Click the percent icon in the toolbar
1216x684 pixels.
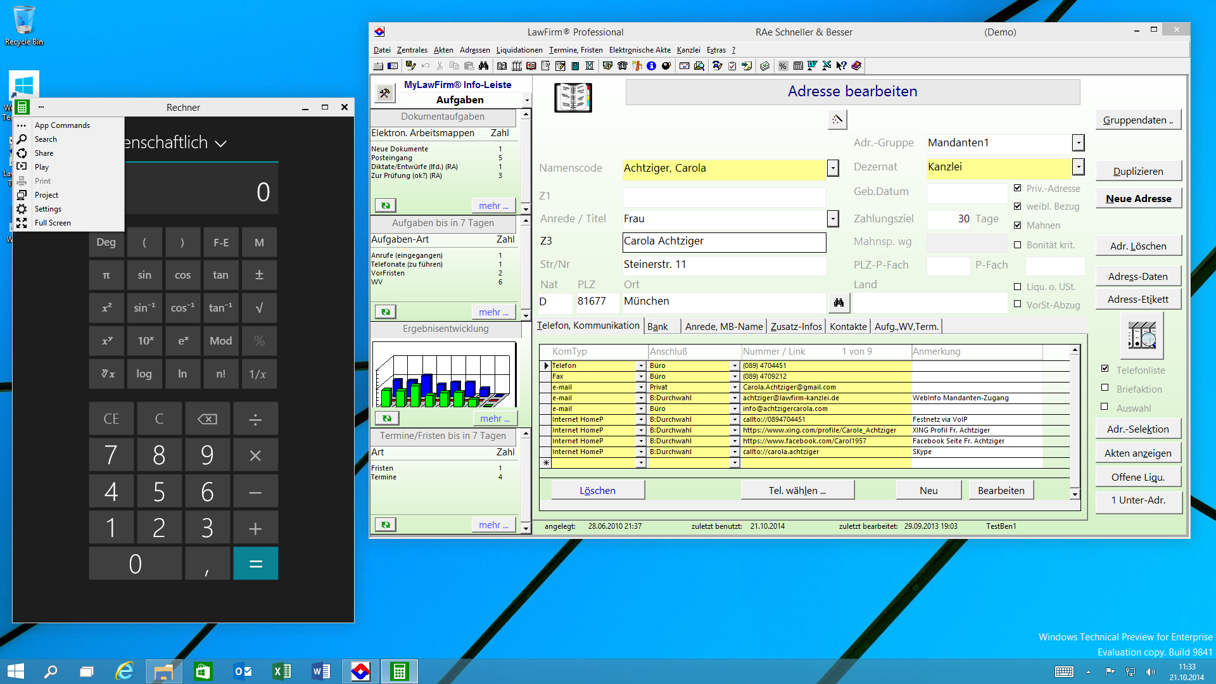pos(783,66)
